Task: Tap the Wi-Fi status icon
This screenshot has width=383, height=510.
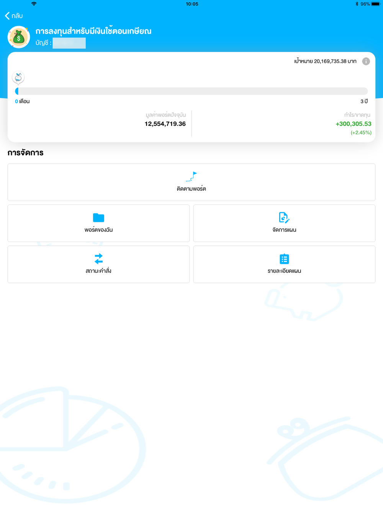Action: pos(34,4)
